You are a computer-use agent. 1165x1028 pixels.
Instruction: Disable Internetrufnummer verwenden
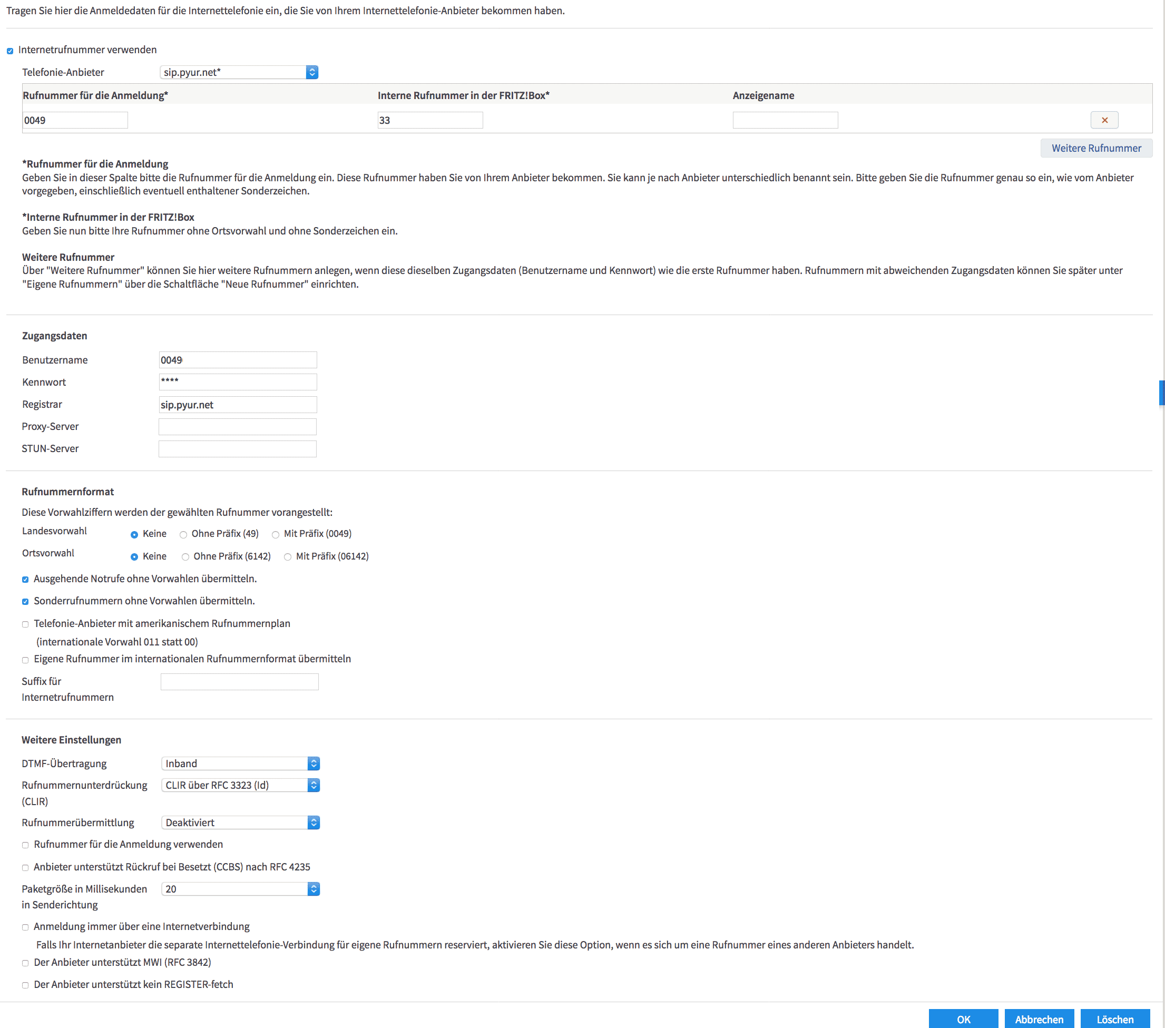point(9,50)
